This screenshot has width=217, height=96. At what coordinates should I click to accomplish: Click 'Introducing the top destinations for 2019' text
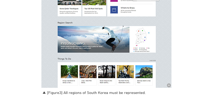point(91,12)
